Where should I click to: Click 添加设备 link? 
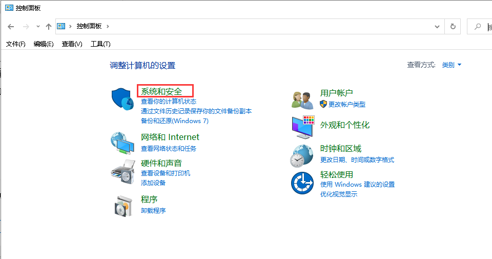[x=153, y=183]
